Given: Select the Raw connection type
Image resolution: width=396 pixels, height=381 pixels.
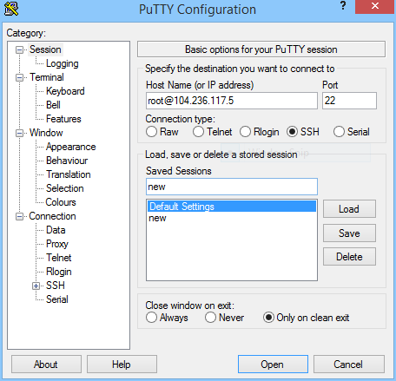Looking at the screenshot, I should [x=151, y=132].
